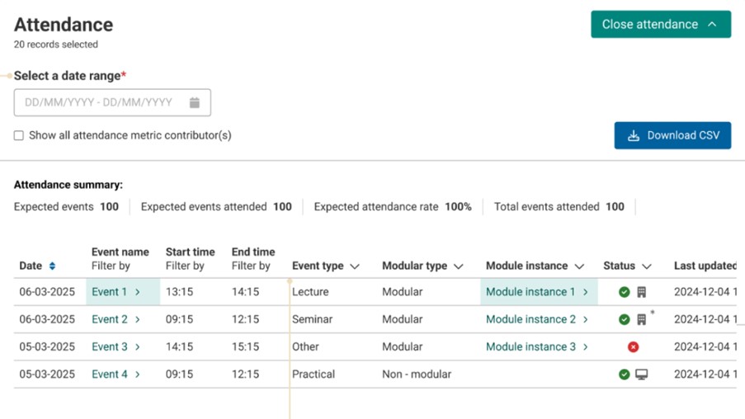Click green check status icon for Event 1
Viewport: 745px width, 419px height.
[x=625, y=292]
